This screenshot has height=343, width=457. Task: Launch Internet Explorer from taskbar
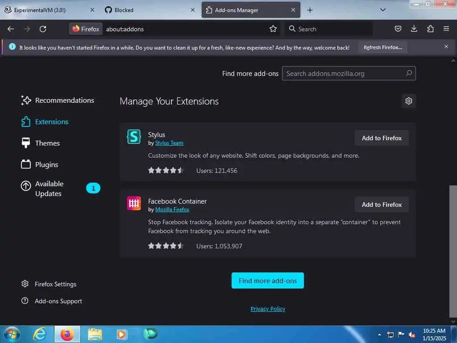[40, 334]
